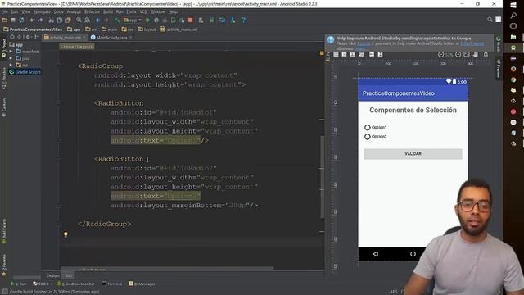Collapse the RadioGroup tag fold marker
The image size is (524, 295).
(x=58, y=66)
